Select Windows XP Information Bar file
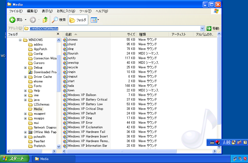The height and width of the screenshot is (163, 248). [88, 146]
